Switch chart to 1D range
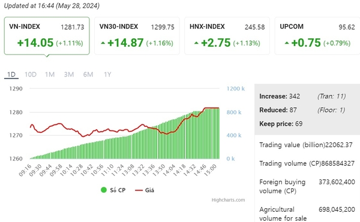Screen dimensions: 360x222 (x=11, y=74)
